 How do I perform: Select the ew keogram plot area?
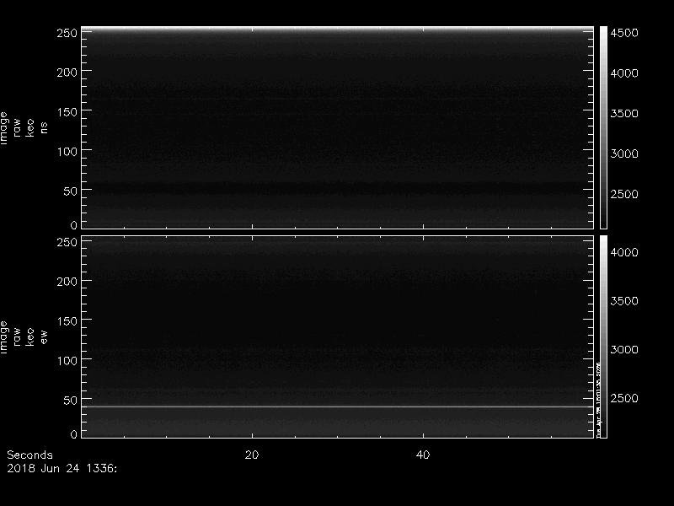338,336
